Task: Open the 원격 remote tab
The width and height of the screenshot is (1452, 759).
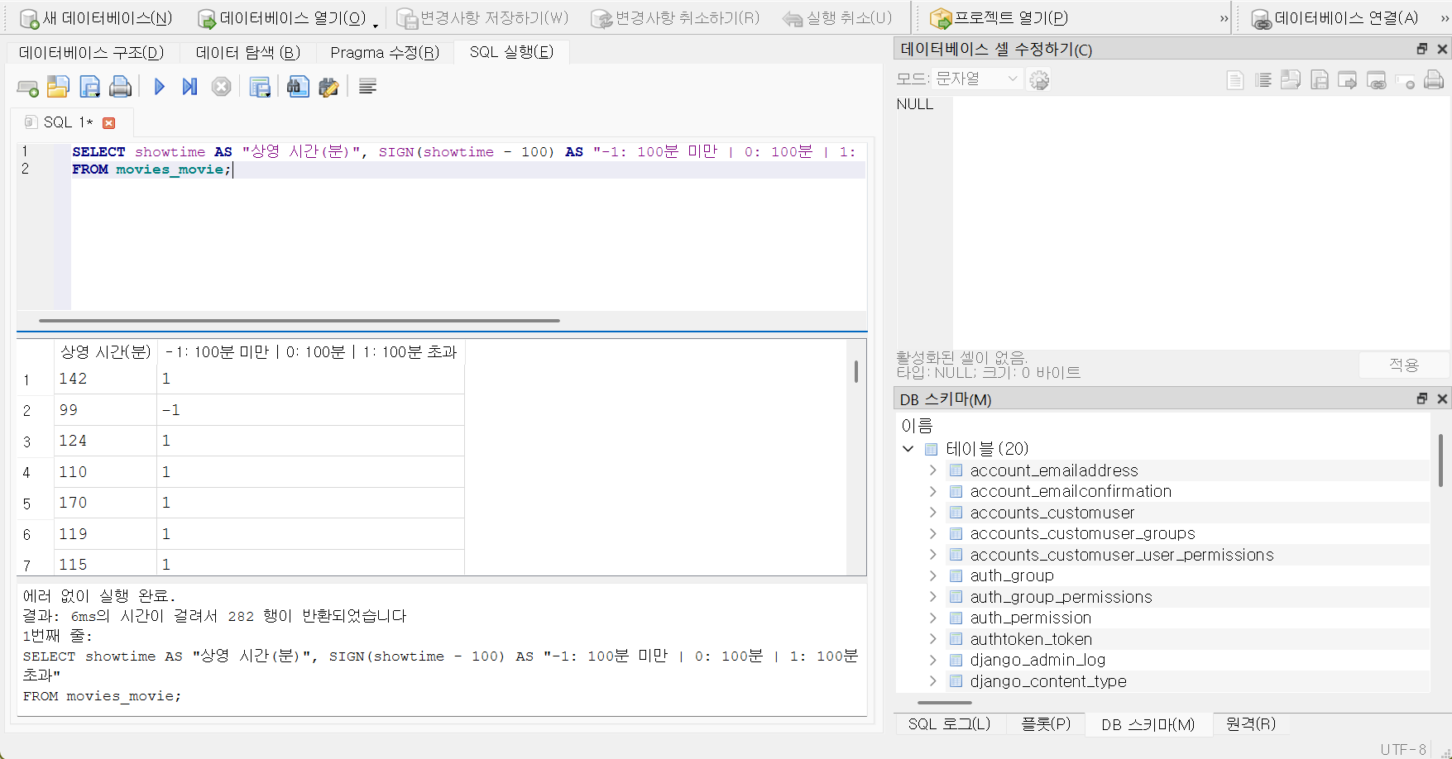Action: tap(1250, 724)
